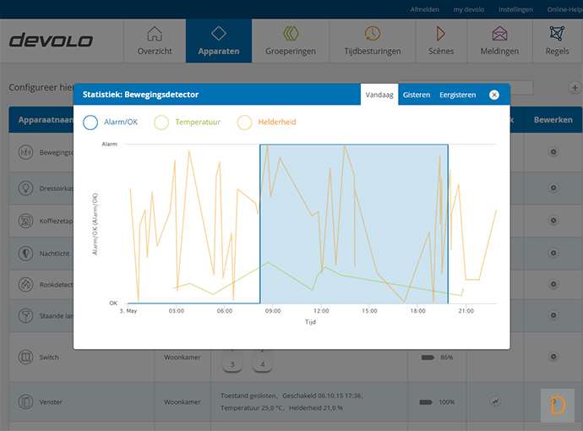
Task: Open the Overzicht home tab
Action: 155,41
